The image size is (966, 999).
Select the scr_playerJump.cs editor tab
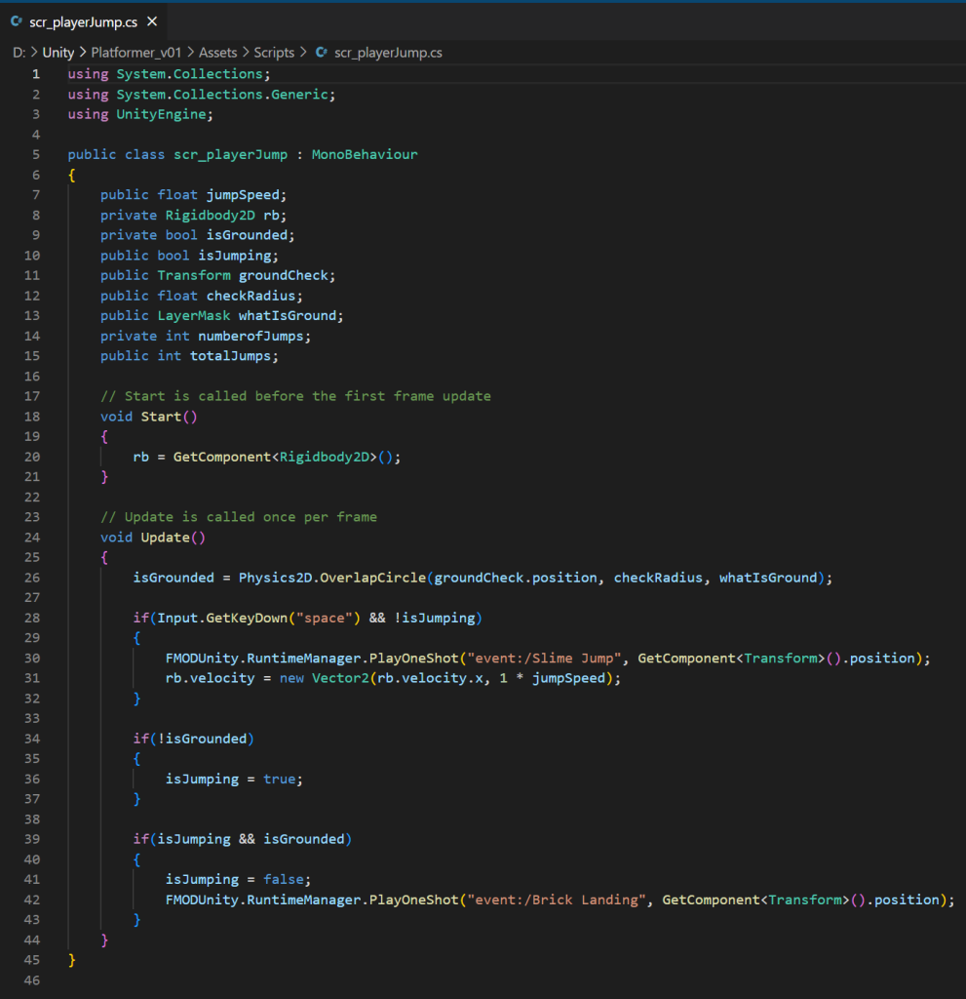click(x=83, y=21)
